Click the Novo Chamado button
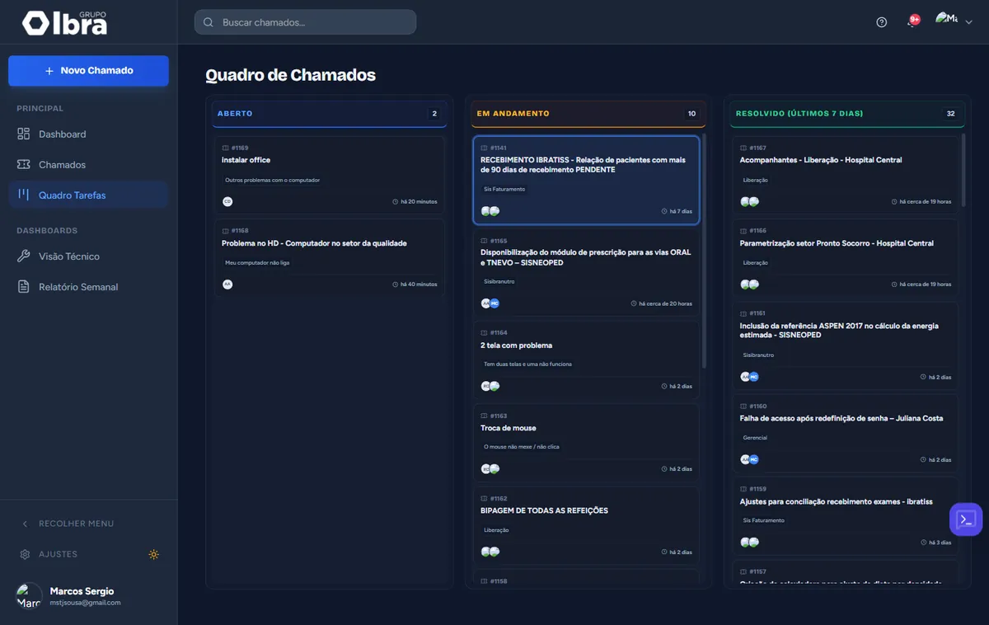This screenshot has width=989, height=625. coord(88,71)
